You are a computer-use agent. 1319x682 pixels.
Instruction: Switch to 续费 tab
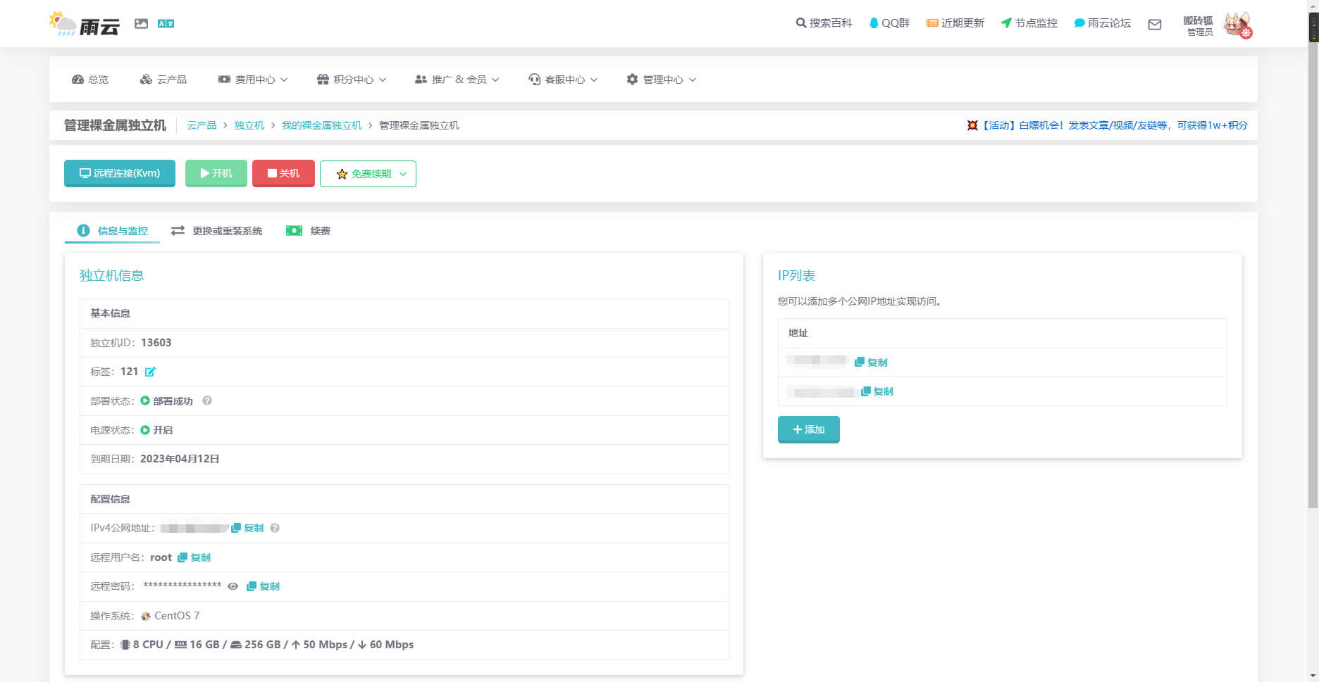tap(308, 231)
